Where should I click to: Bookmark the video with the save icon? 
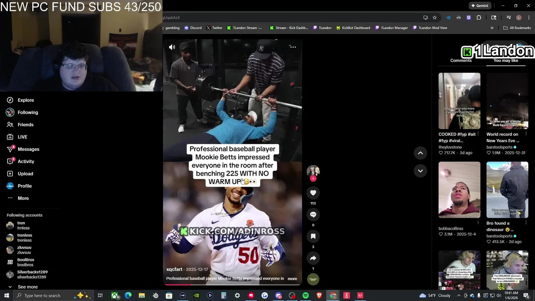click(x=313, y=236)
